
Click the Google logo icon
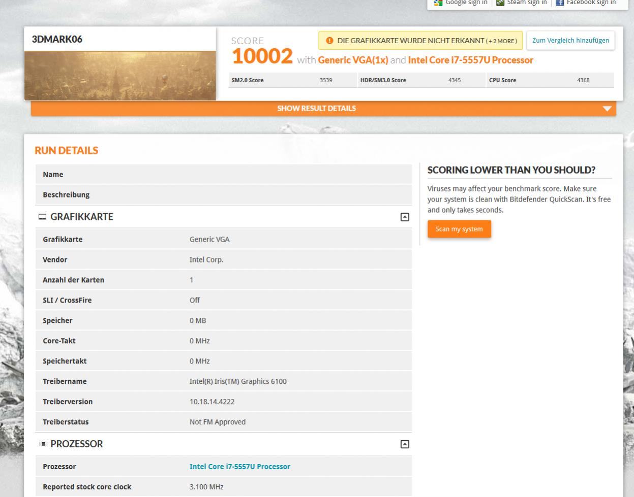(438, 3)
